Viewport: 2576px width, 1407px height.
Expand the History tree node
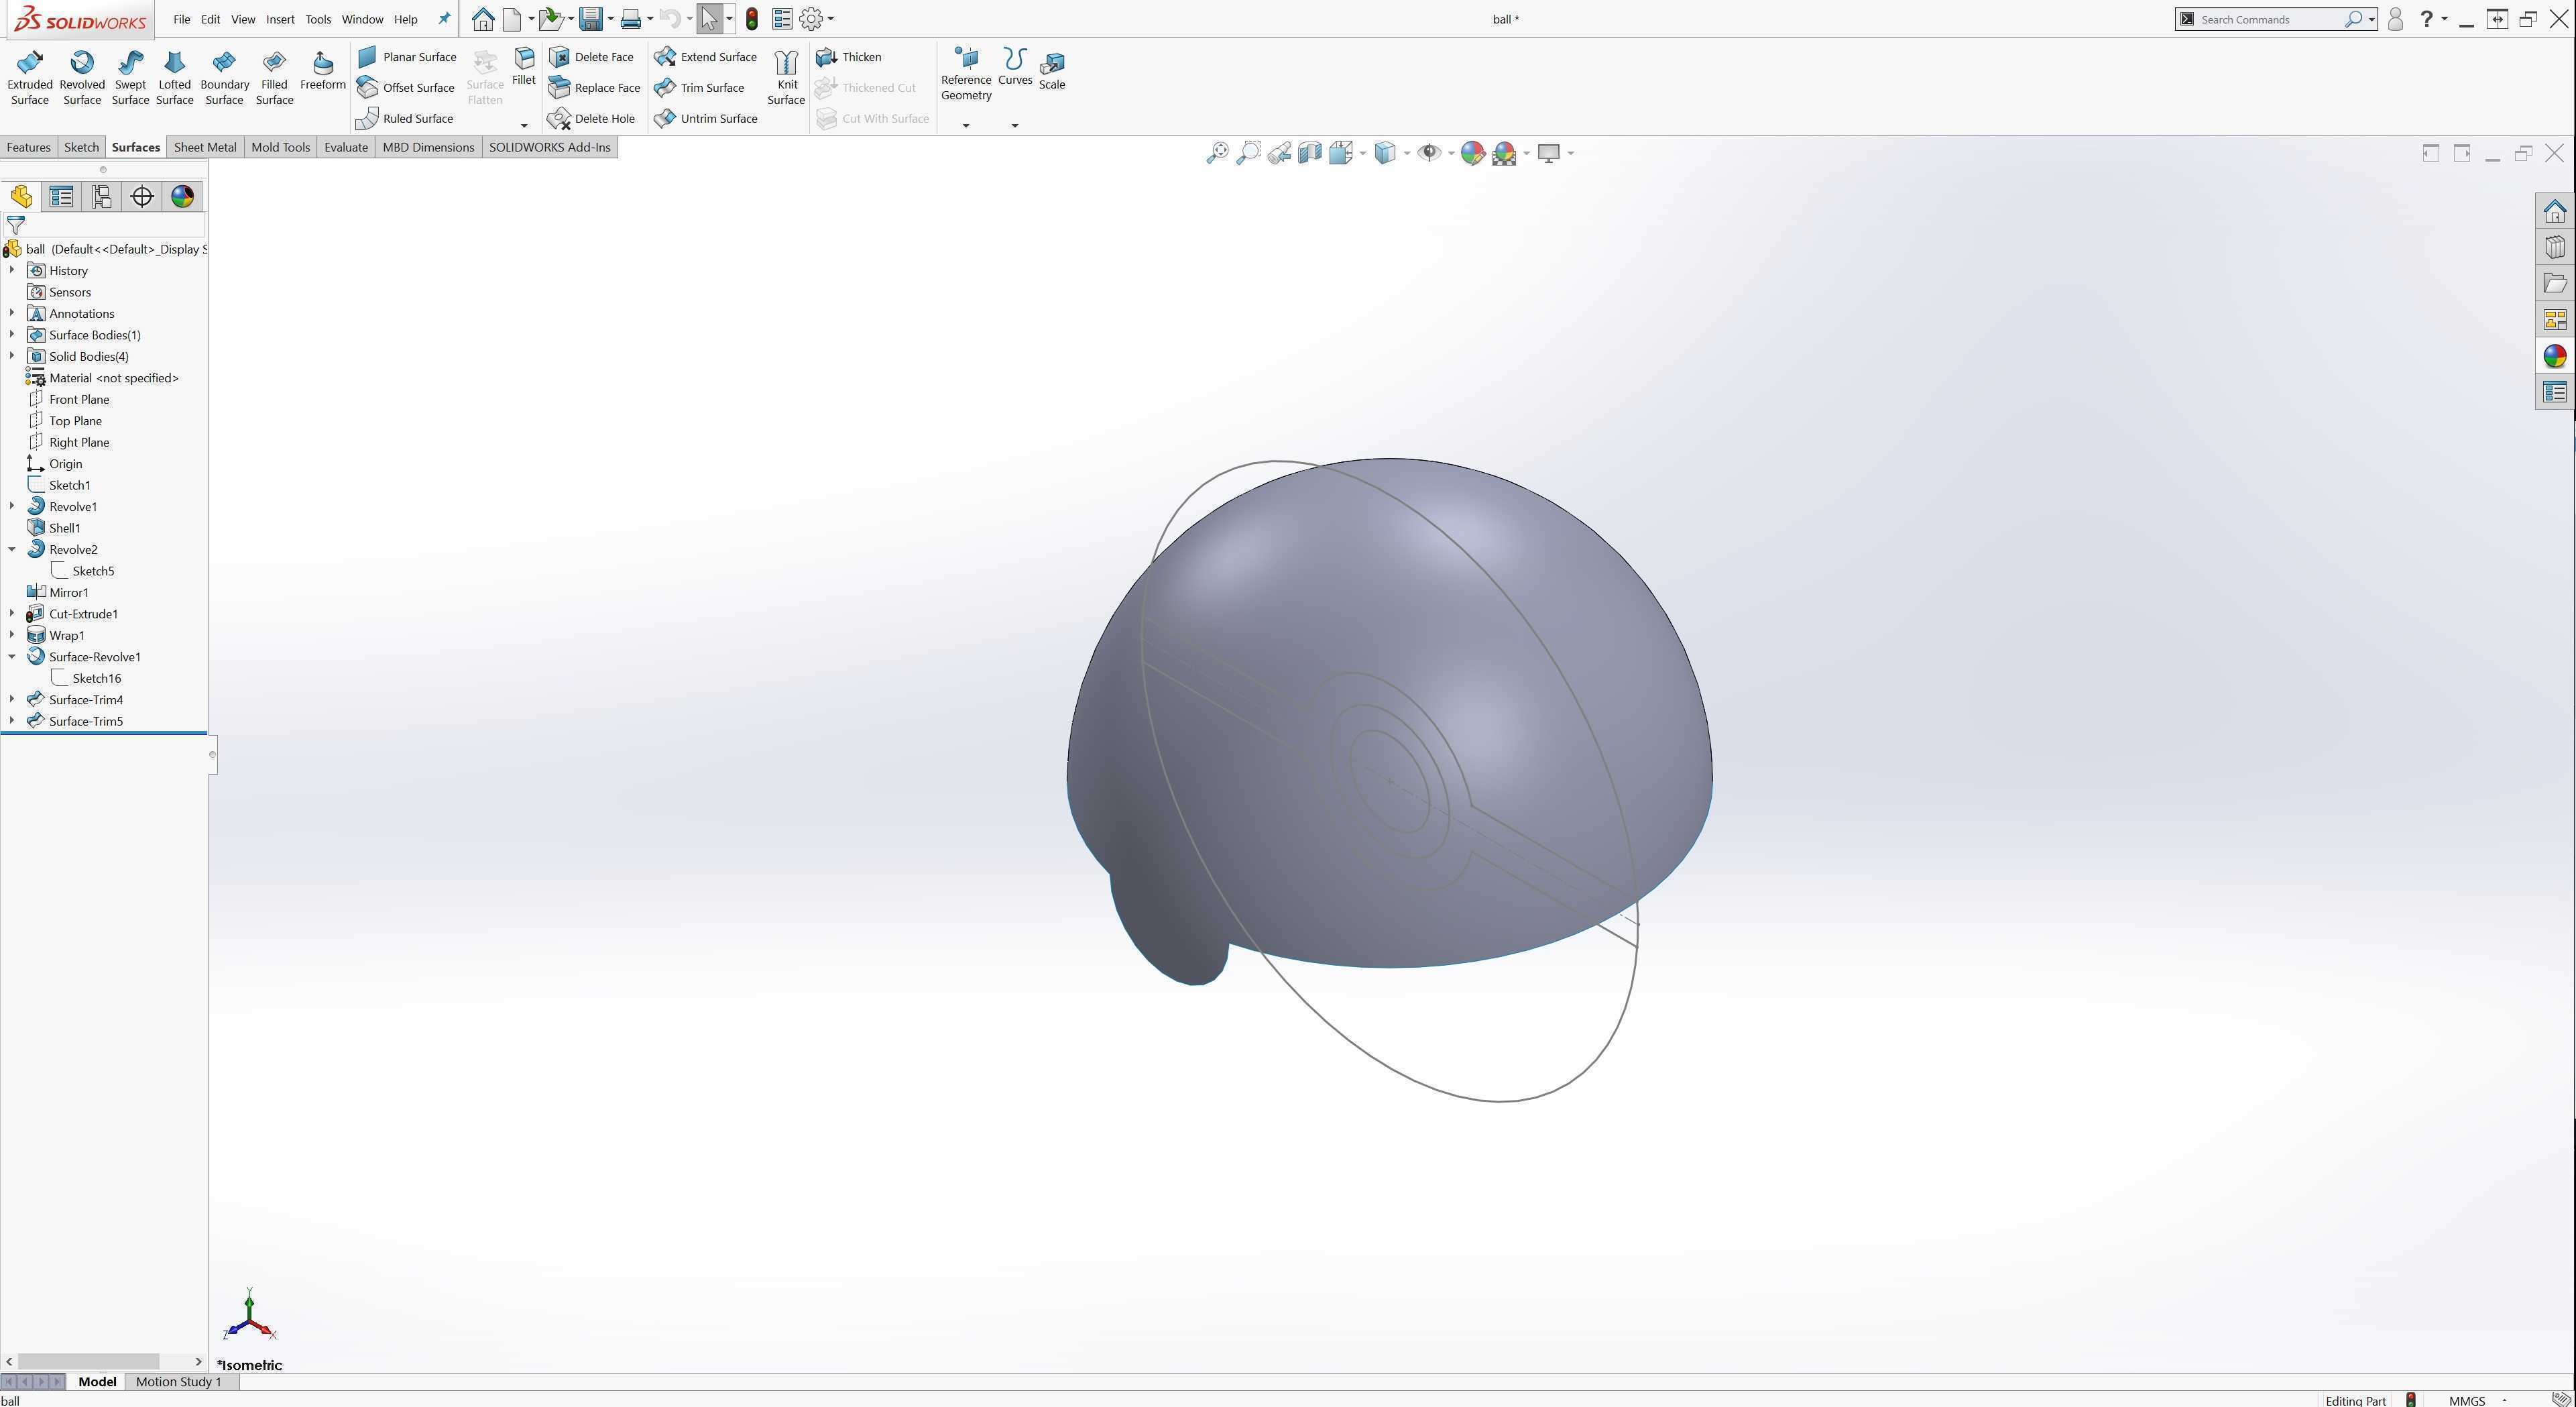pos(11,270)
